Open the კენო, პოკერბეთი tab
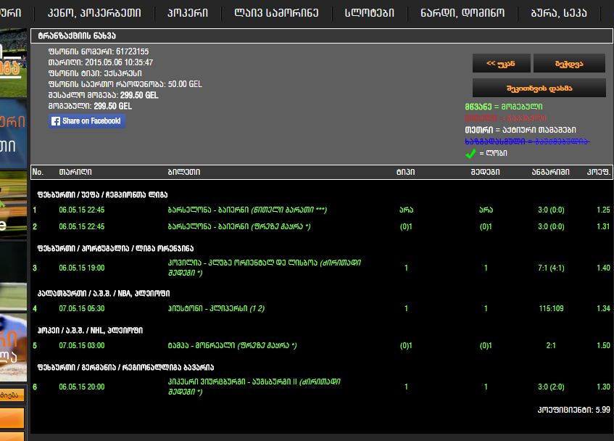The height and width of the screenshot is (441, 614). pos(94,12)
